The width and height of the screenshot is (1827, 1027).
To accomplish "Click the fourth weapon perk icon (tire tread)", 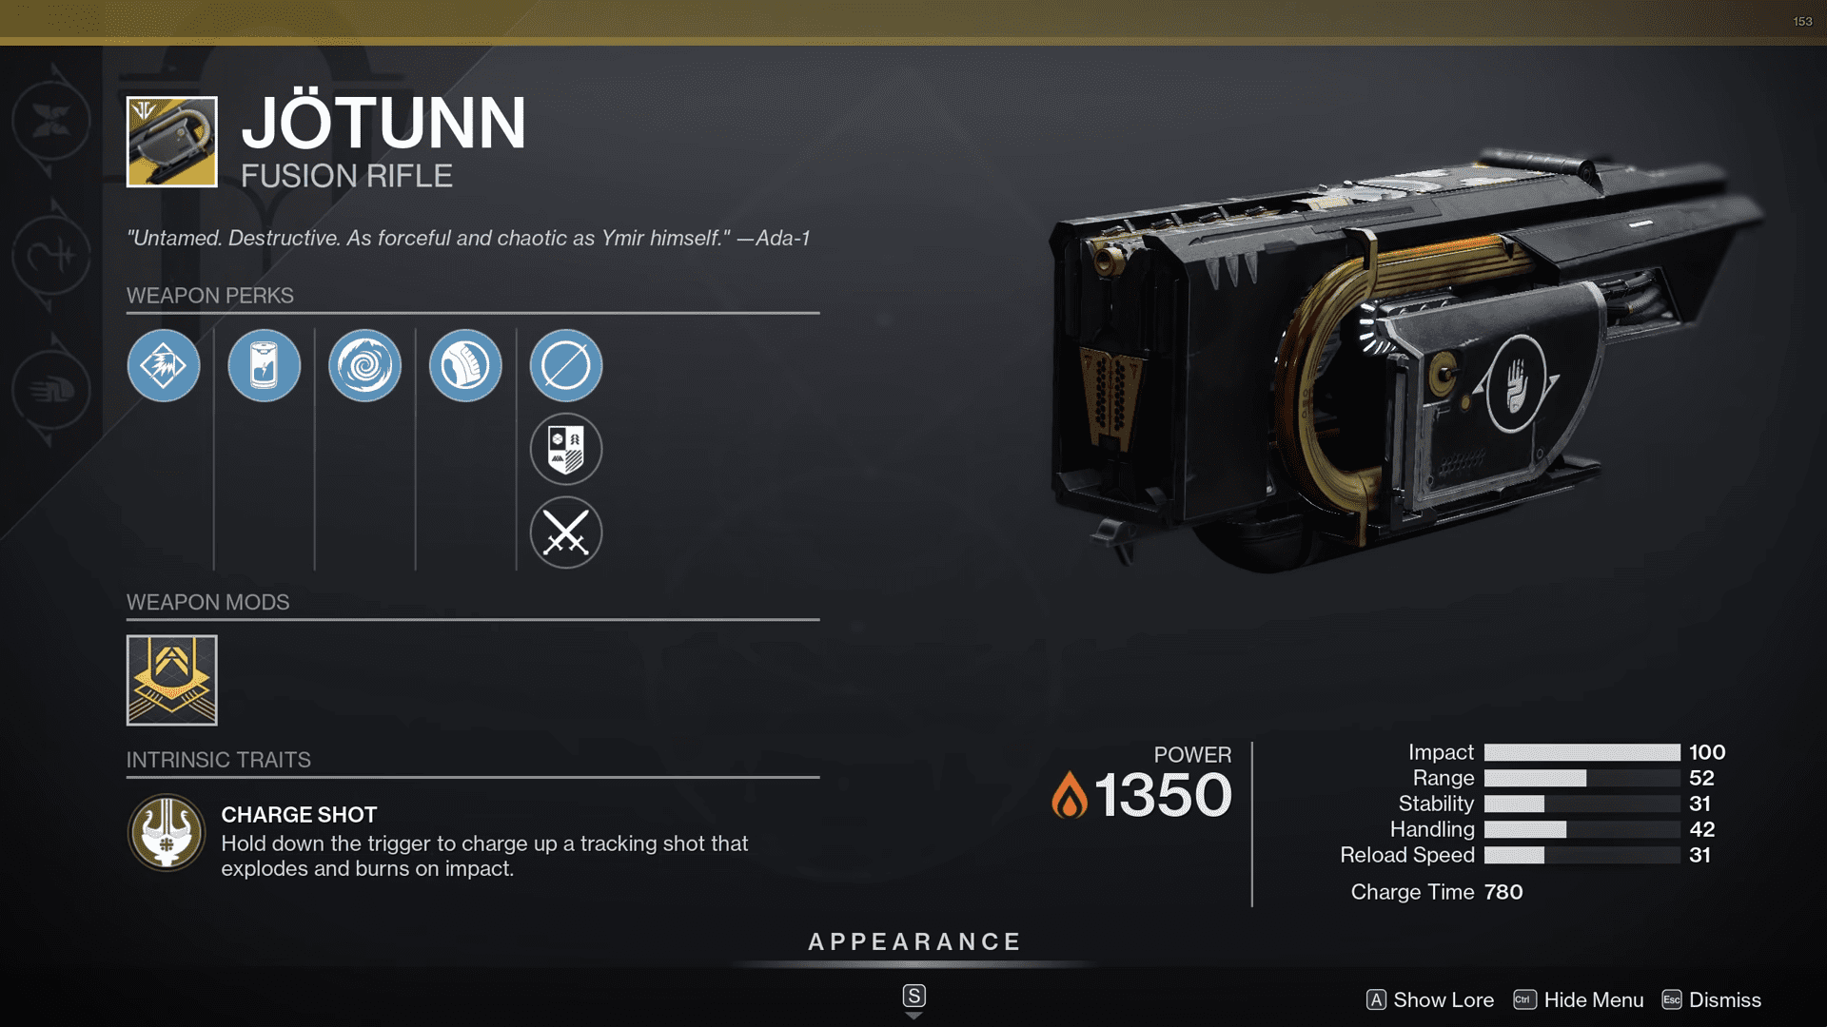I will click(465, 363).
